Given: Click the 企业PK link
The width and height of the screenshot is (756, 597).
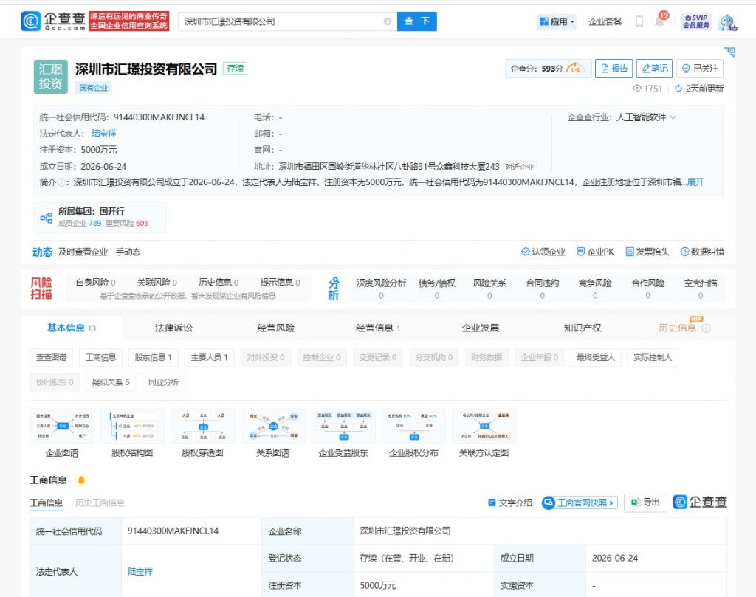Looking at the screenshot, I should click(x=596, y=252).
